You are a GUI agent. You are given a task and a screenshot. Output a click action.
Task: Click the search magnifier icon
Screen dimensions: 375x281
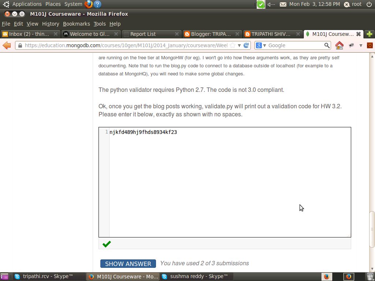tap(327, 45)
